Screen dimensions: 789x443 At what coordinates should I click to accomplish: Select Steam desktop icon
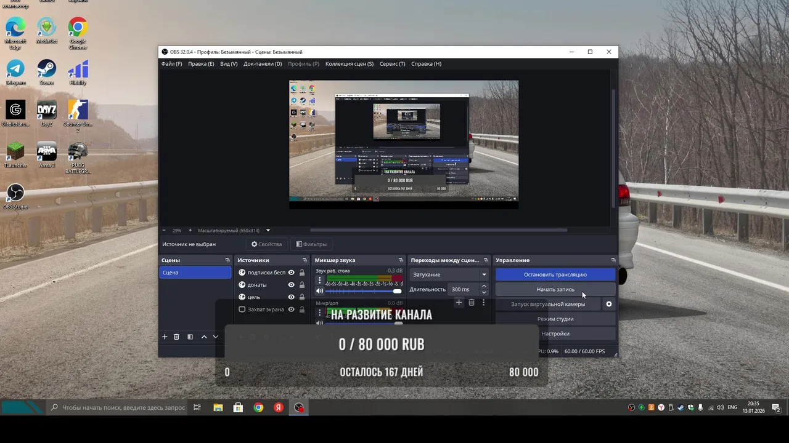coord(47,72)
